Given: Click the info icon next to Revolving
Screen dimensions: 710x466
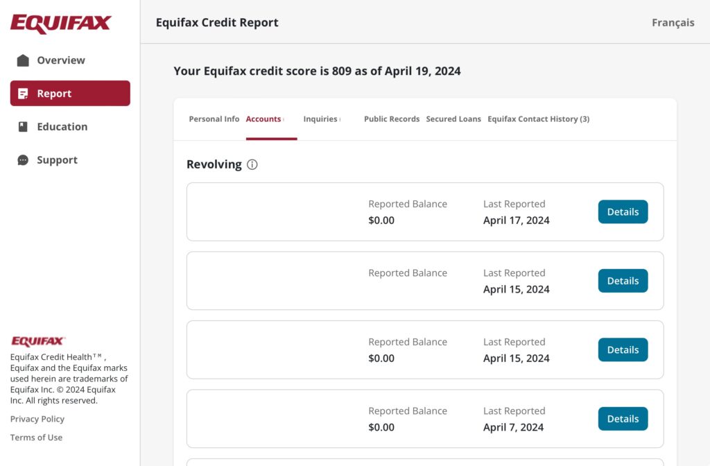Looking at the screenshot, I should point(252,164).
